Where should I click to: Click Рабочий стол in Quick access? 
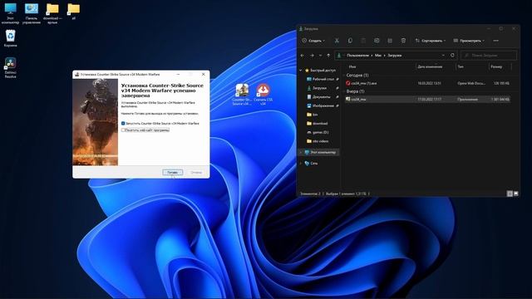point(323,79)
